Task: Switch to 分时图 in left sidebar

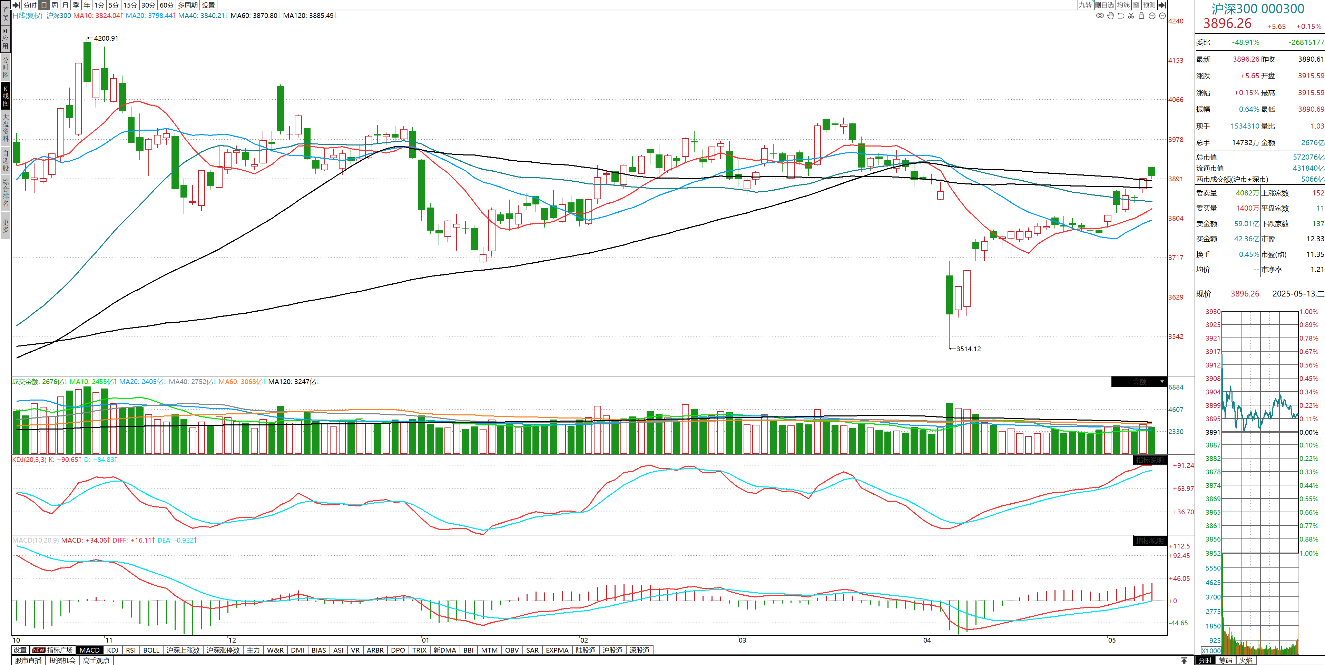Action: [x=6, y=67]
